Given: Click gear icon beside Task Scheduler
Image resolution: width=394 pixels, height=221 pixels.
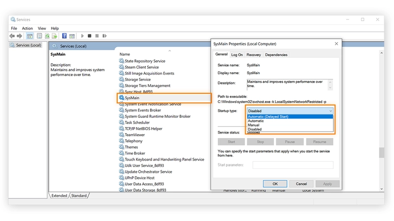Looking at the screenshot, I should (x=122, y=122).
